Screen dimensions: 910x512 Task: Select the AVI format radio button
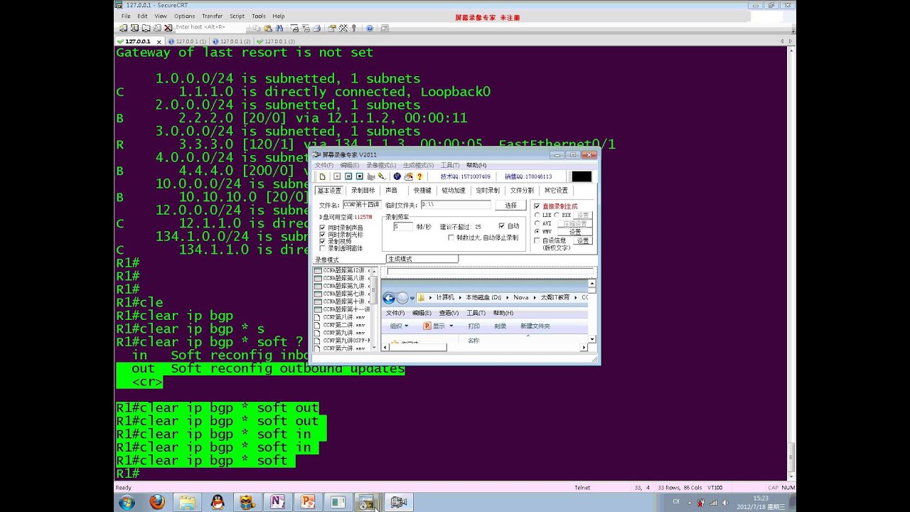coord(537,223)
